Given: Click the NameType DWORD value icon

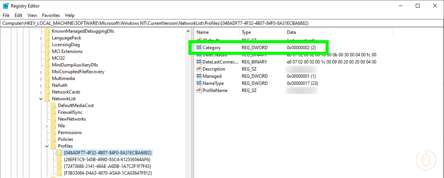Looking at the screenshot, I should [x=199, y=83].
